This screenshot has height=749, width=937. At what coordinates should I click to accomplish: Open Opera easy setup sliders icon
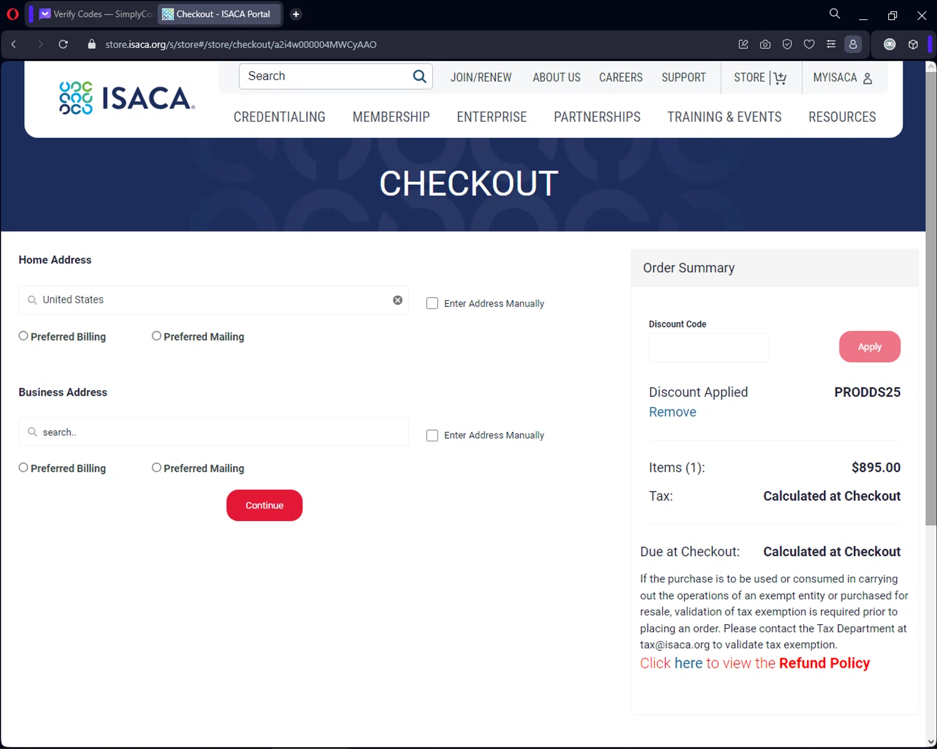831,44
